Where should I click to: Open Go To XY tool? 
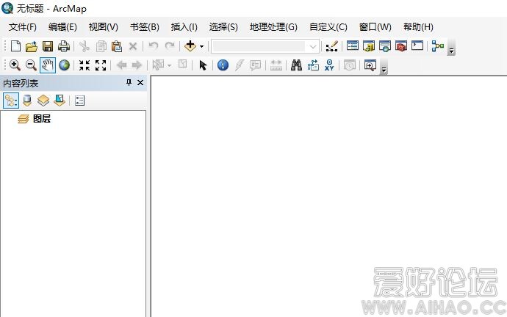[329, 65]
